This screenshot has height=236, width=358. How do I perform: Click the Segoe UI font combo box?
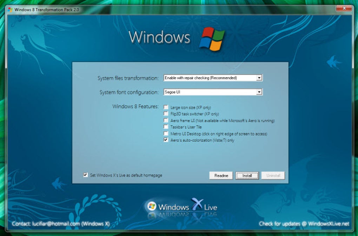point(213,92)
